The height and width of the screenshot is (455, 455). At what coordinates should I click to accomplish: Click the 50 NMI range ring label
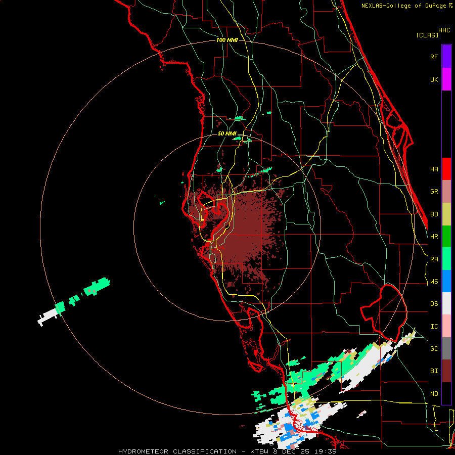(227, 133)
